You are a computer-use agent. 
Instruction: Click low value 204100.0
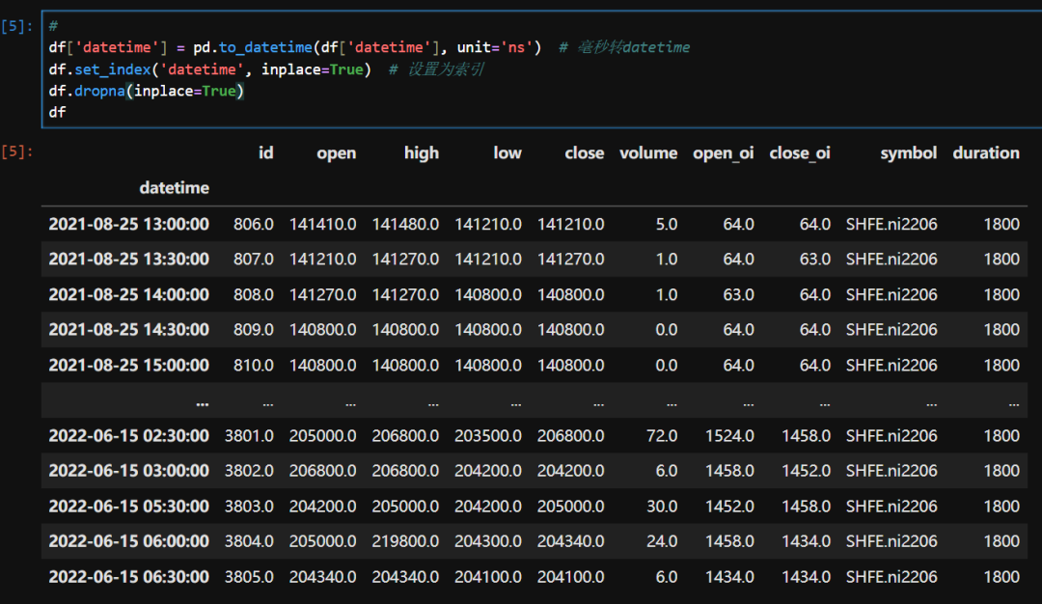point(488,577)
